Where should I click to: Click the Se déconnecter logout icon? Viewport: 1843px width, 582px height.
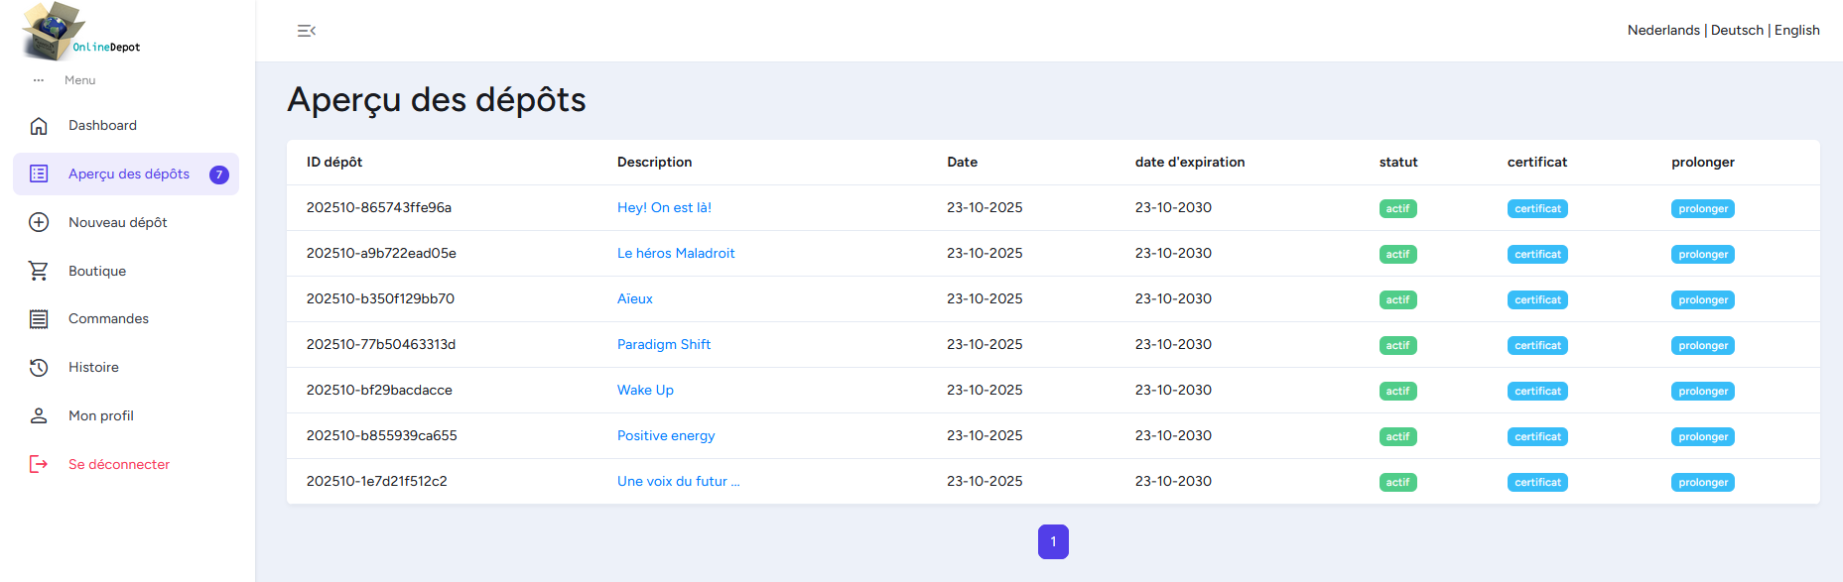tap(39, 464)
